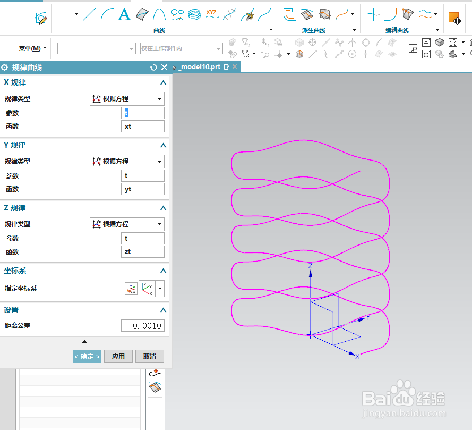Click the Z law 参数 input field
This screenshot has height=430, width=472.
143,238
